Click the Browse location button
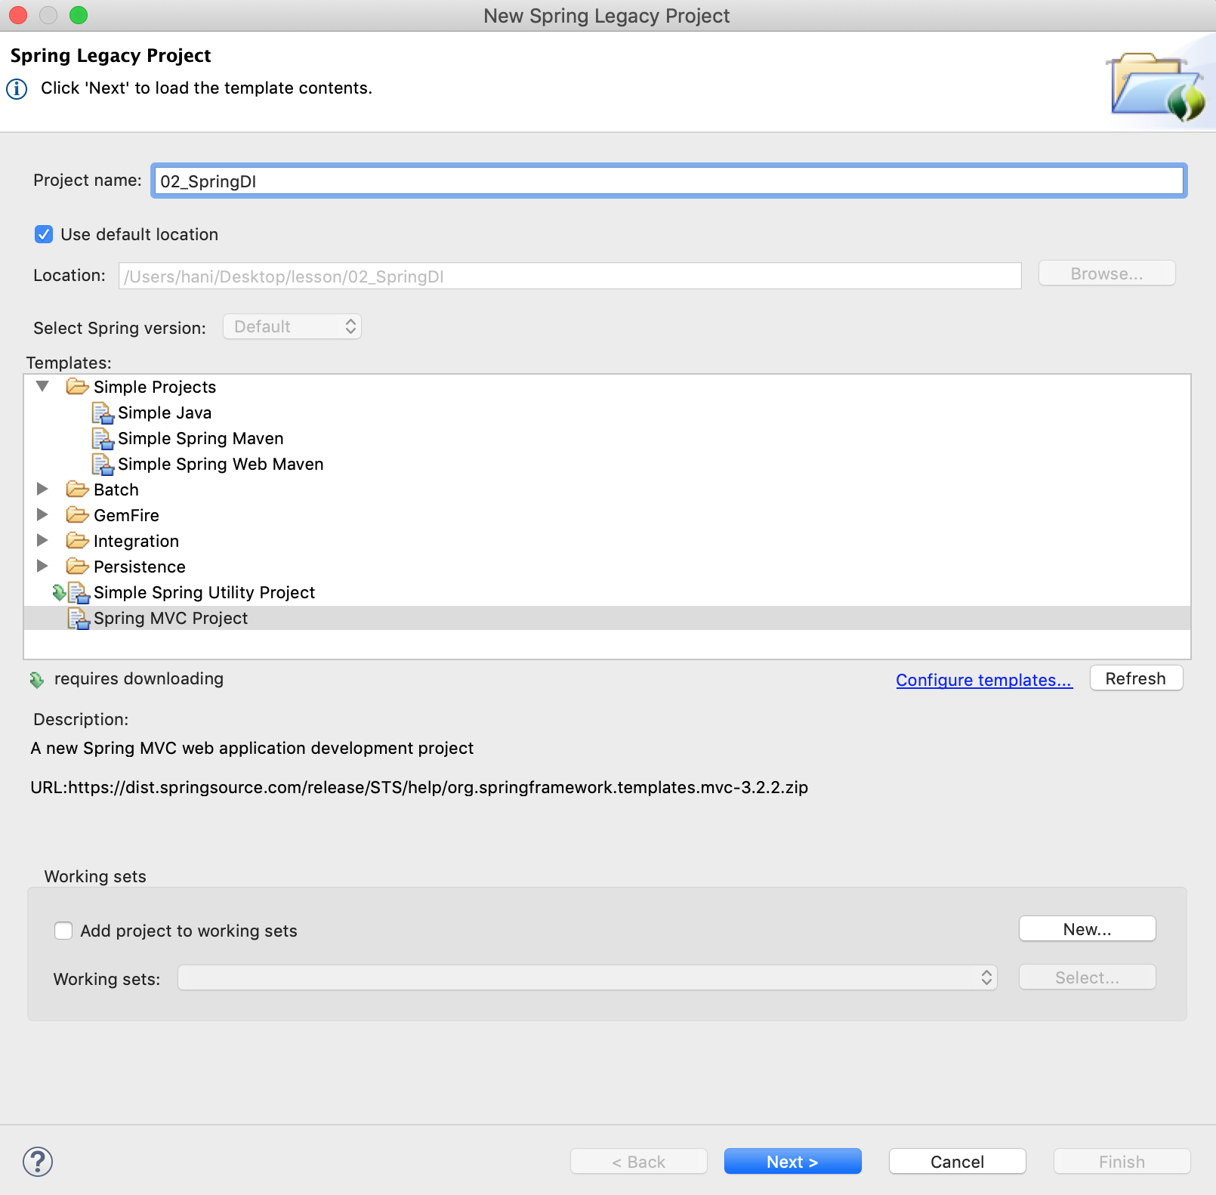 point(1106,273)
